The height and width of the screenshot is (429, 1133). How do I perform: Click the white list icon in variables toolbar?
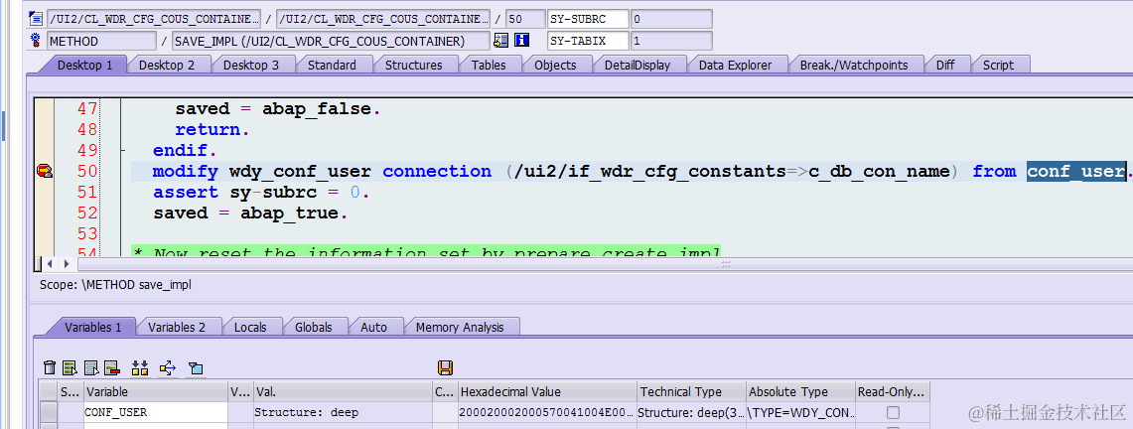(91, 368)
